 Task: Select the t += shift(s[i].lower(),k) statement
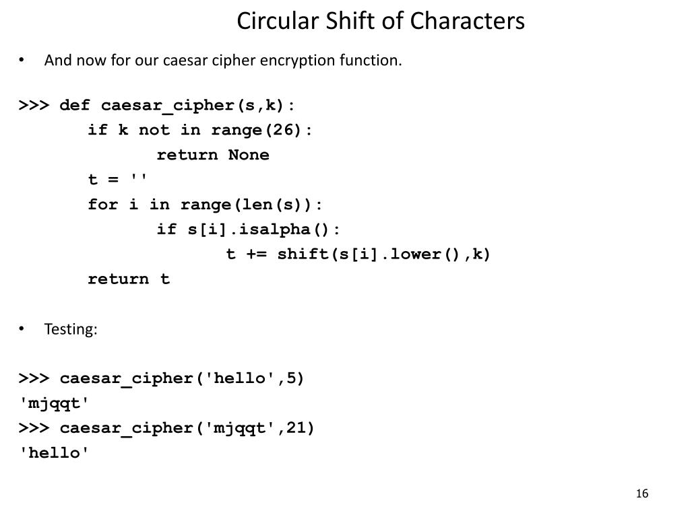pos(358,254)
